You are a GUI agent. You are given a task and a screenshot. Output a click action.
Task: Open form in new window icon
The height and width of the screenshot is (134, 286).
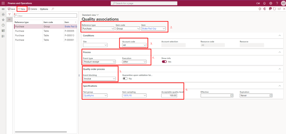point(279,9)
